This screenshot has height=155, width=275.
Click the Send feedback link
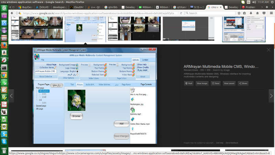tap(232, 143)
